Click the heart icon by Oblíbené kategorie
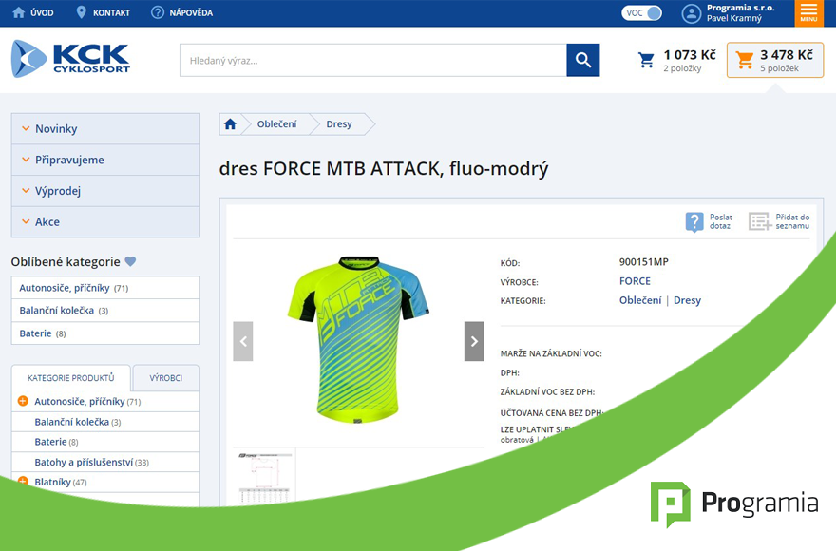 (131, 261)
